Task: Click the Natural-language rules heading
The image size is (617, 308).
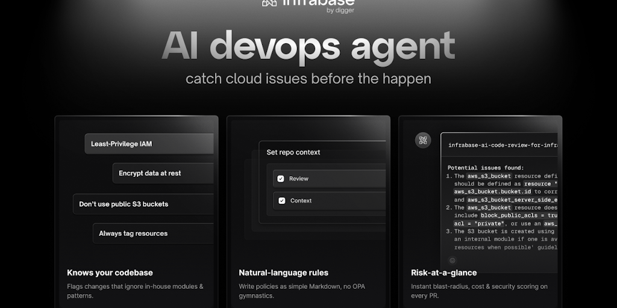Action: click(x=283, y=273)
